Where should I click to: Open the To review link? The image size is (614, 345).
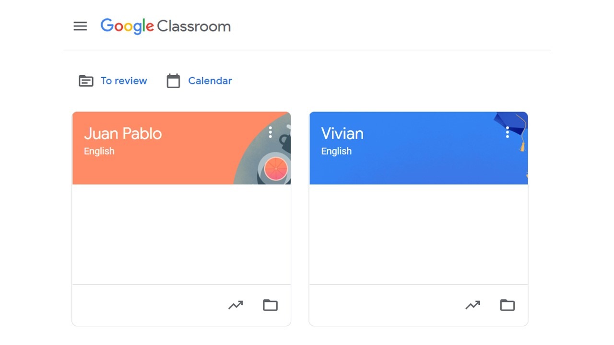tap(124, 81)
